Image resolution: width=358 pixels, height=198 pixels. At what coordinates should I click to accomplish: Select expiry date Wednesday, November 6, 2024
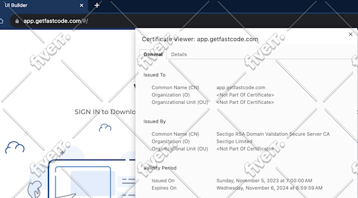tap(270, 188)
